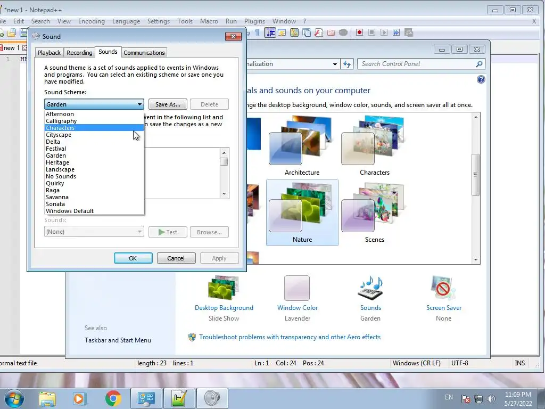The width and height of the screenshot is (545, 409).
Task: Open the Plugins menu in Notepad++
Action: pos(254,21)
